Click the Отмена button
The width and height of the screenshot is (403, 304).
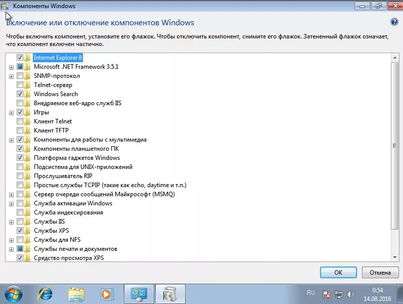click(x=380, y=272)
